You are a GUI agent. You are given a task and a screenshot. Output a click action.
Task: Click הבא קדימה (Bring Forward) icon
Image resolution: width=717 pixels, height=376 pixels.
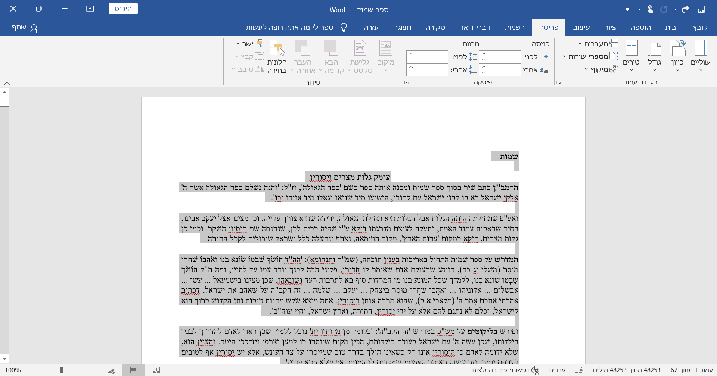click(331, 56)
